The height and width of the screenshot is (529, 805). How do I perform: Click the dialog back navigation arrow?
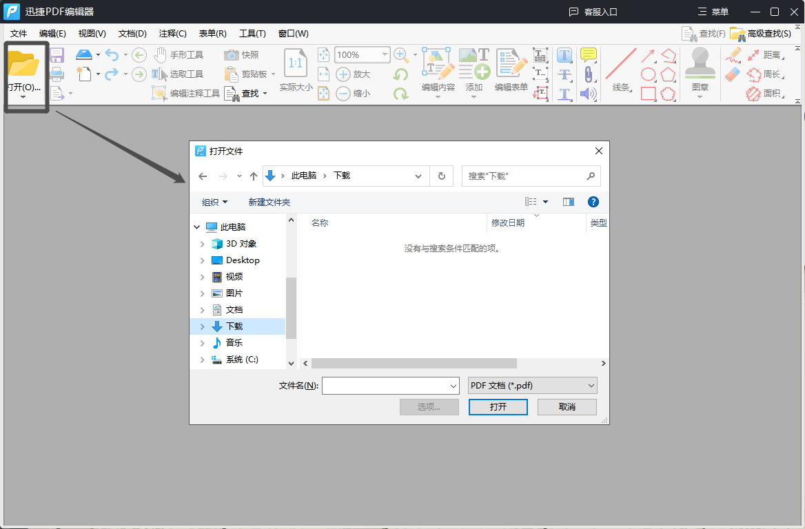[x=203, y=176]
